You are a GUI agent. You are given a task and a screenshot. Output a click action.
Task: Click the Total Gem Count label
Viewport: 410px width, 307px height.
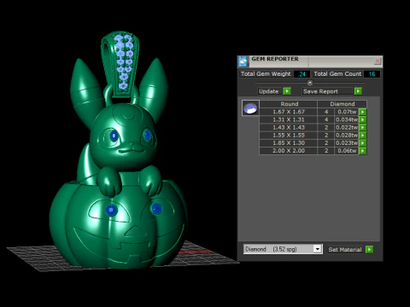point(337,74)
